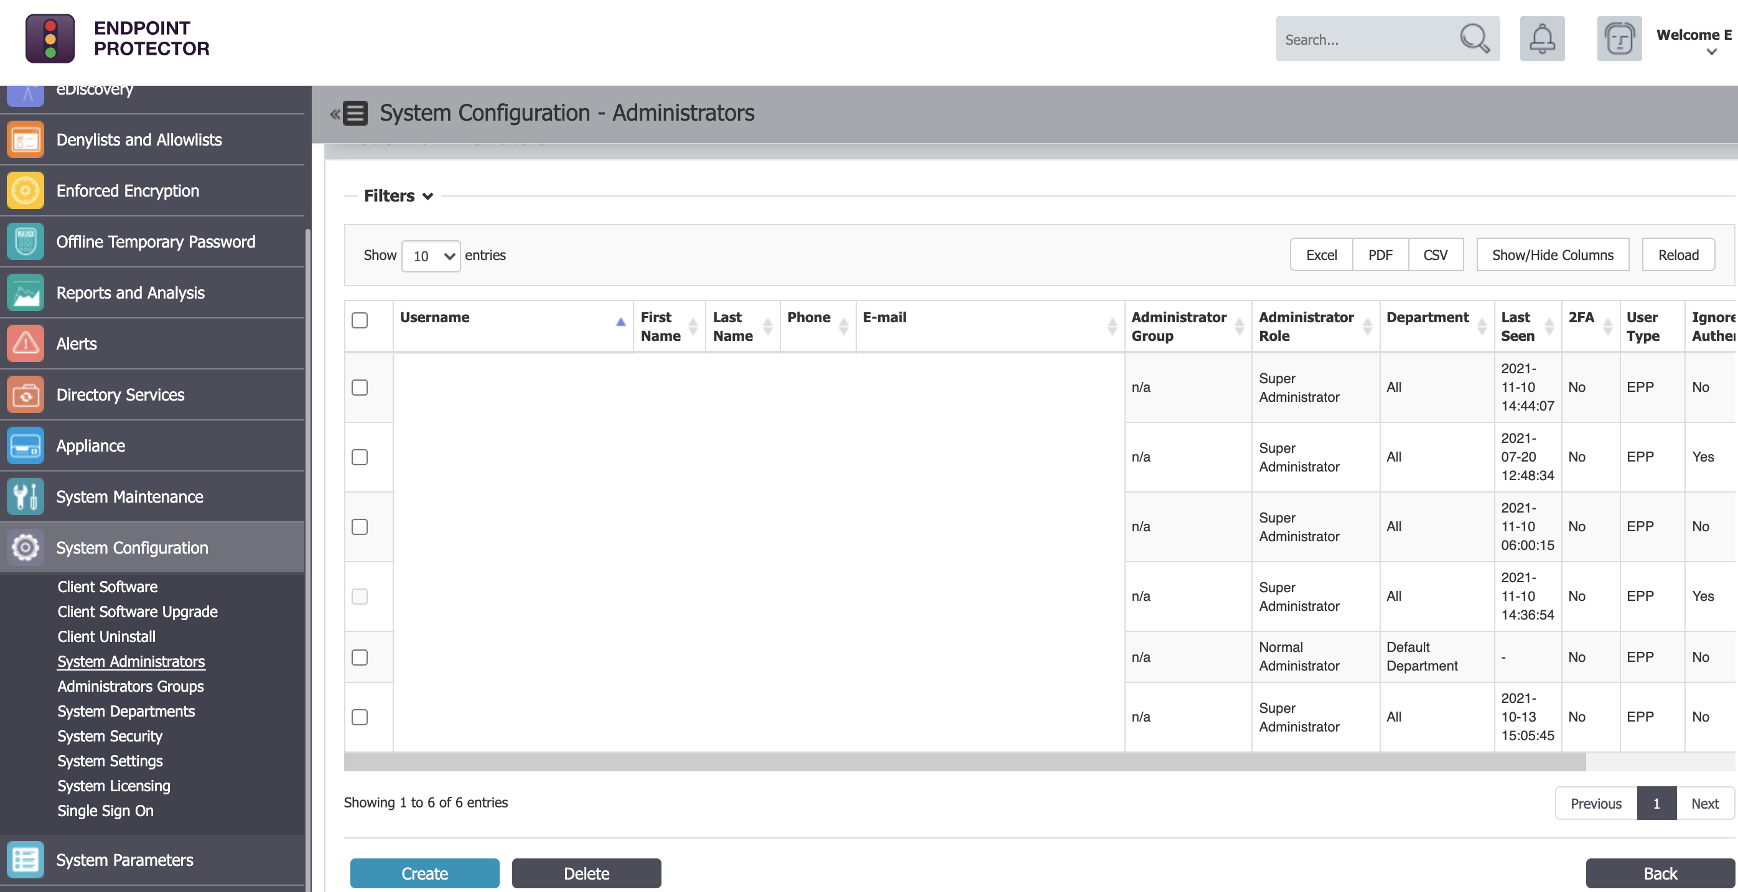Check the first administrator row checkbox
Viewport: 1738px width, 892px height.
(360, 387)
